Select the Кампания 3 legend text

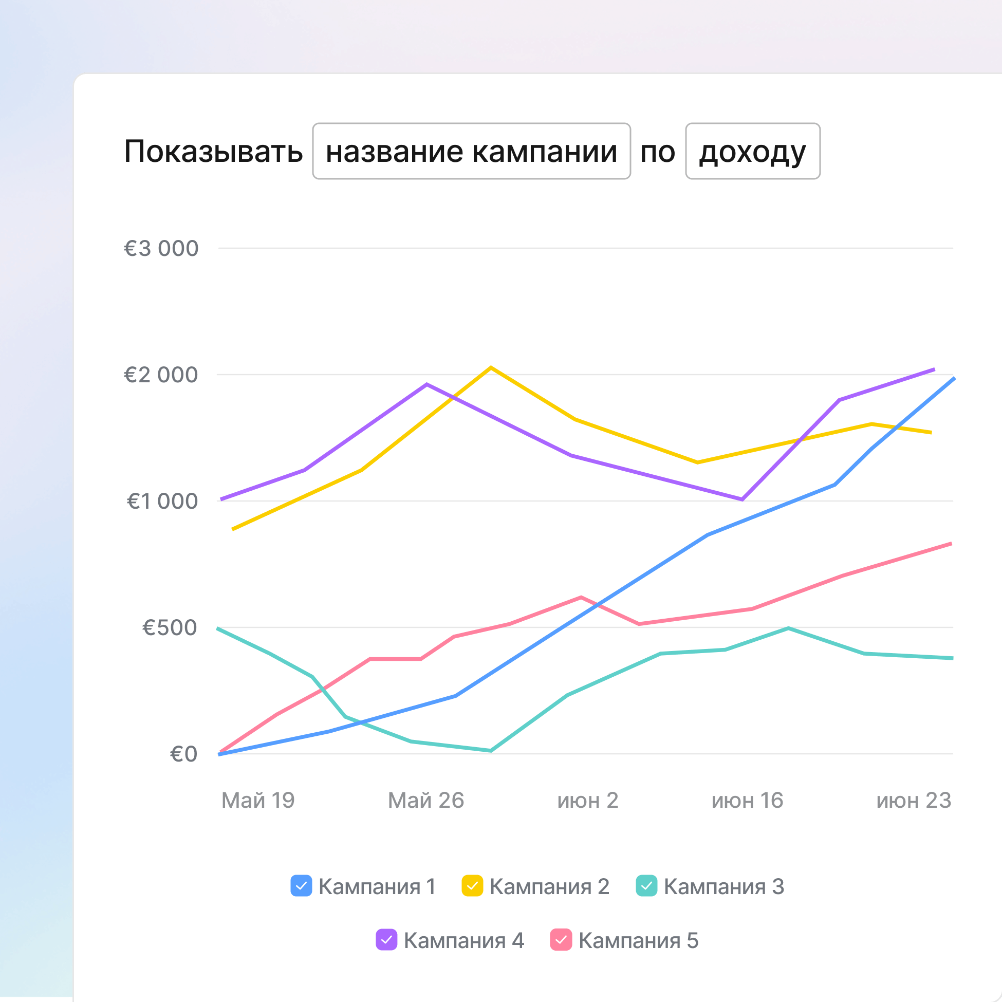click(x=723, y=887)
